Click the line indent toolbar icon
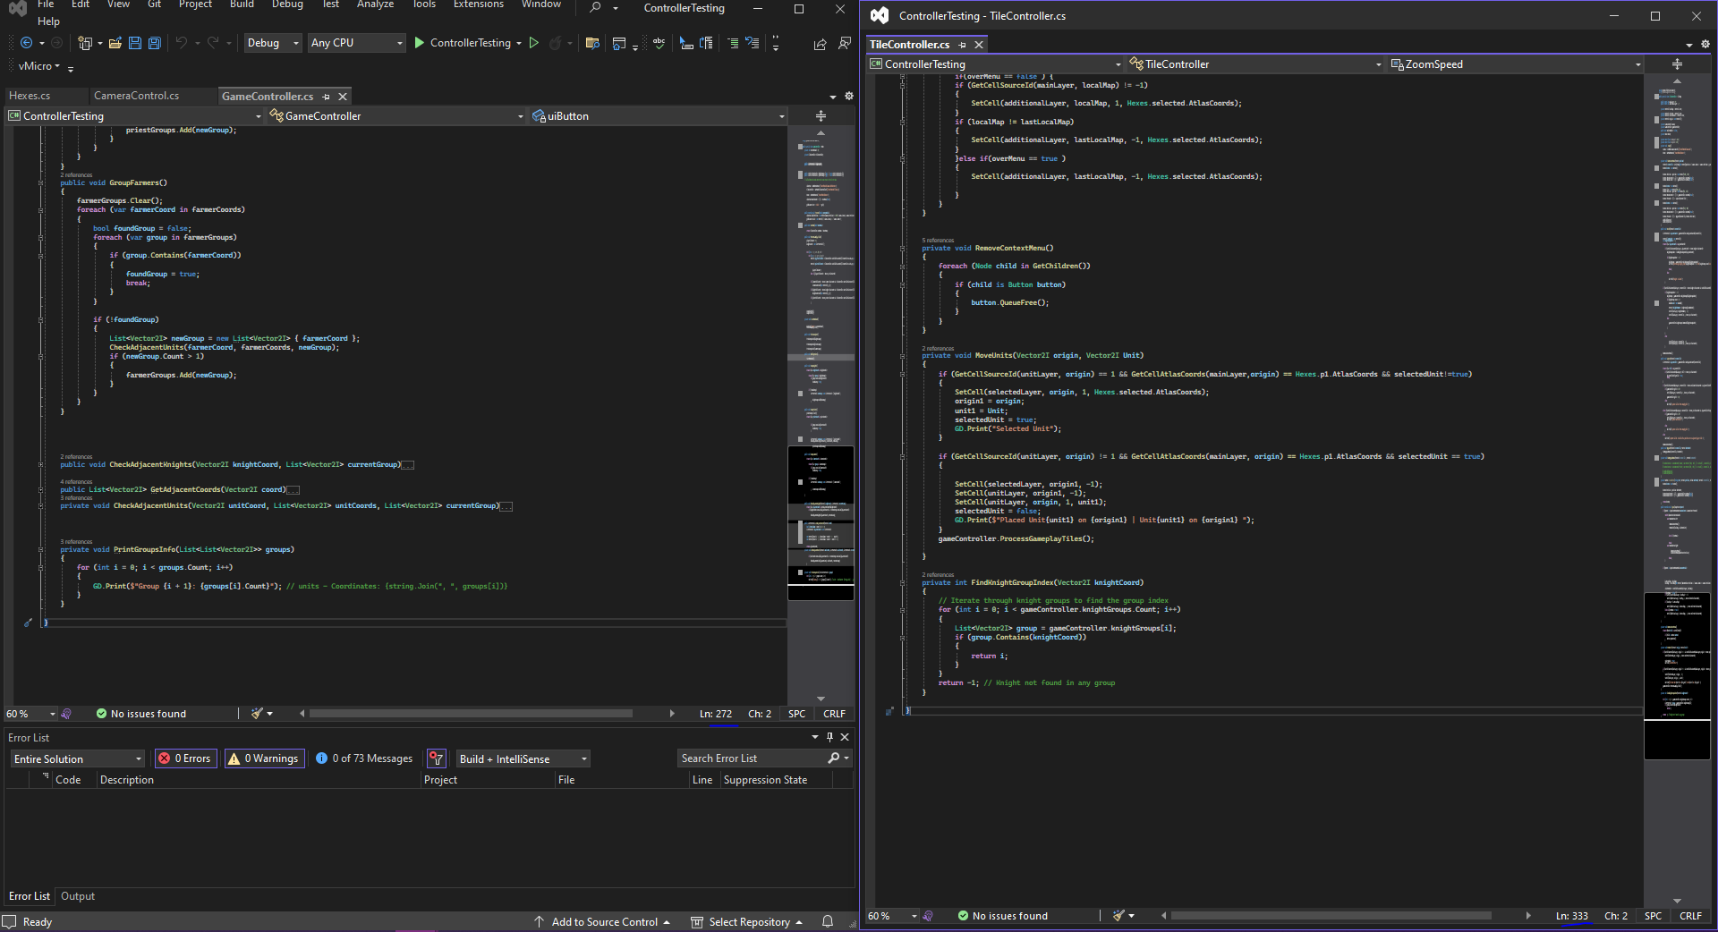 click(734, 42)
